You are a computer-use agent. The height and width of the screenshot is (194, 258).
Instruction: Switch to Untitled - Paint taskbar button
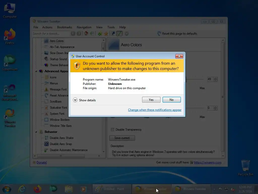112,189
